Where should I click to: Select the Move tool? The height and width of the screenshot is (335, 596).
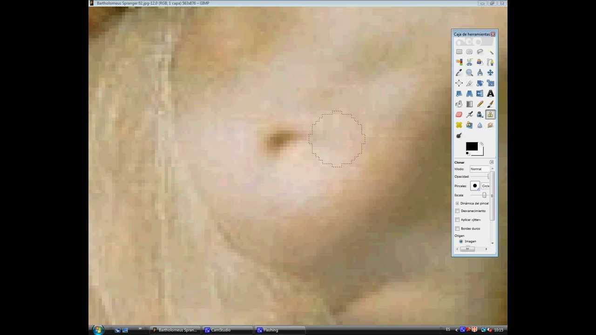pyautogui.click(x=490, y=73)
